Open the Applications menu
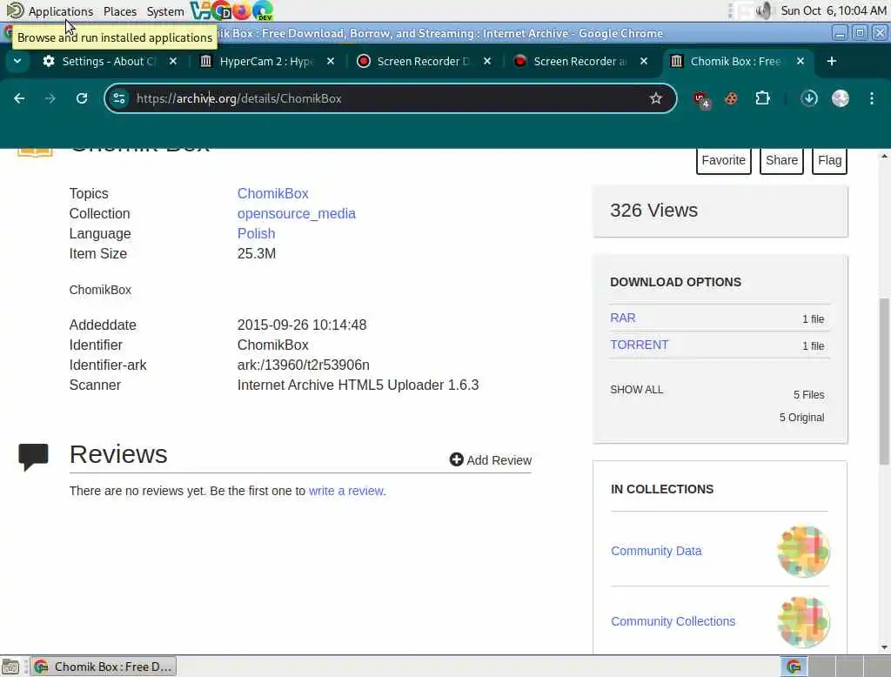 click(x=60, y=10)
